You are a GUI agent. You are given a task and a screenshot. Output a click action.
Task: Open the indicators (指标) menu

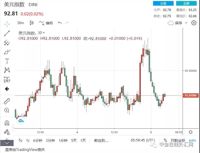pos(46,23)
